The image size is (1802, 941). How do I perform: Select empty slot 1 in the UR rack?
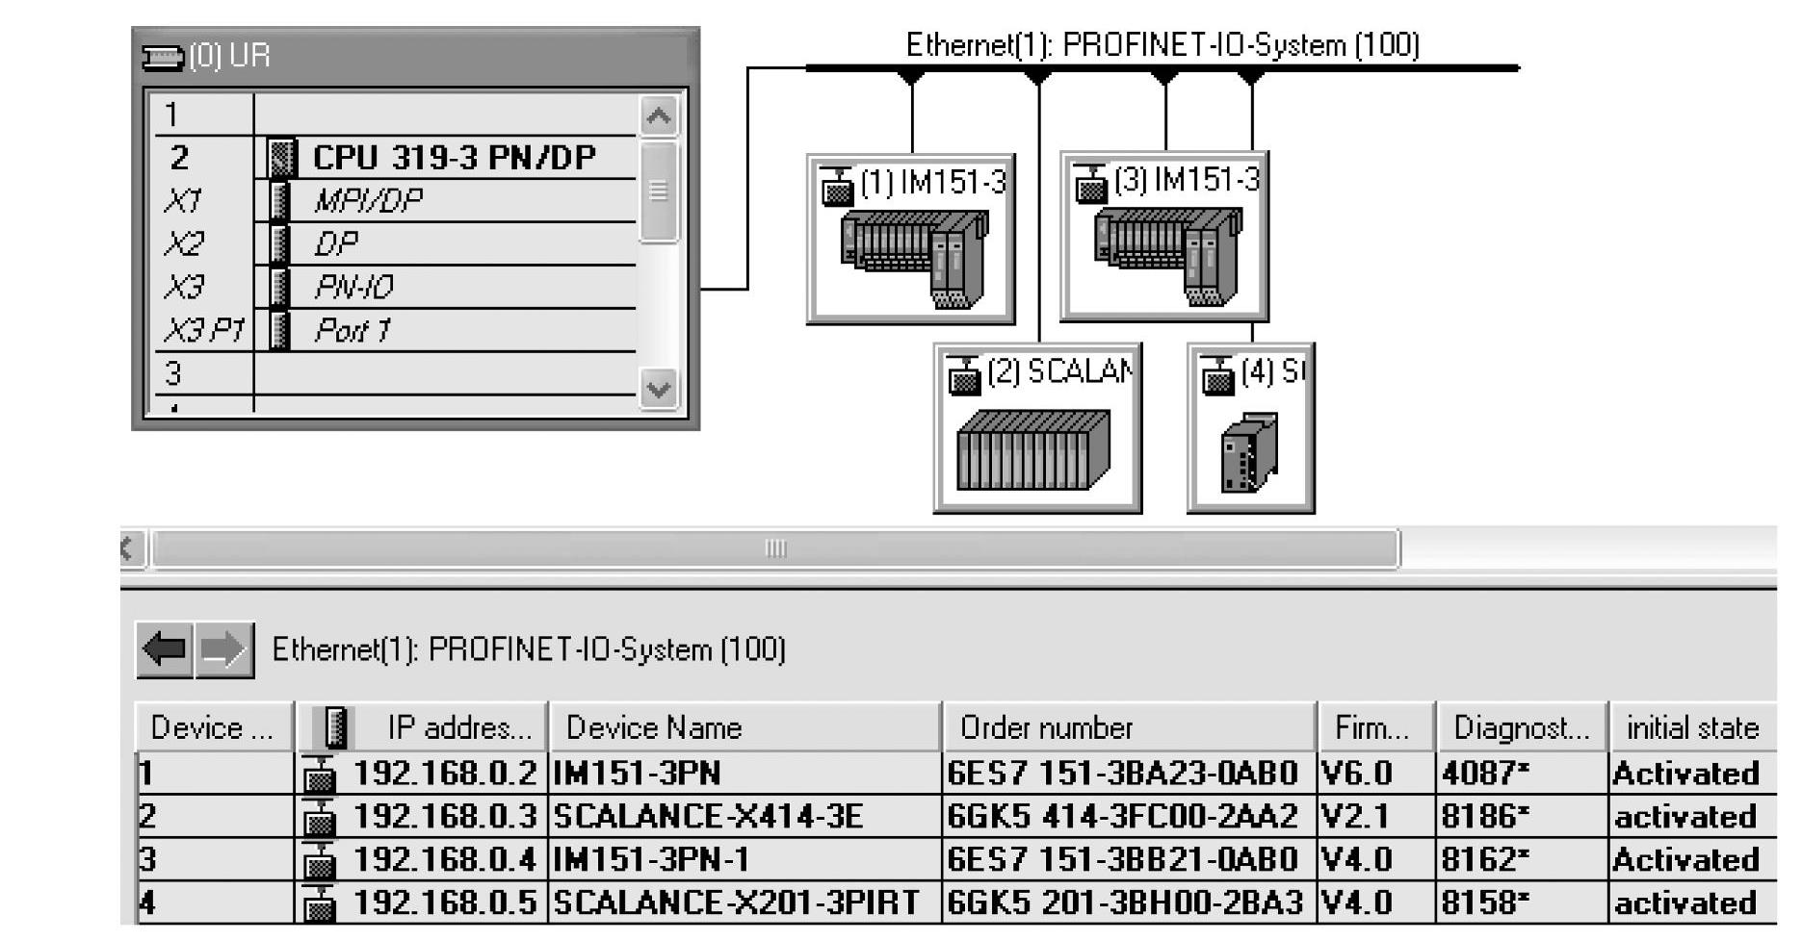click(396, 115)
